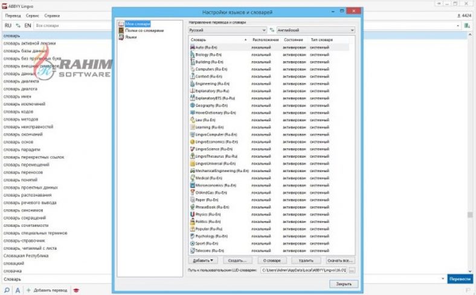This screenshot has width=476, height=295.
Task: Click the Auto (Ru-En) dictionary icon
Action: [x=192, y=47]
